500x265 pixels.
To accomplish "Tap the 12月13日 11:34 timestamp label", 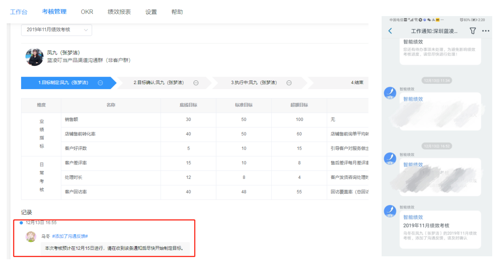I will coord(436,80).
